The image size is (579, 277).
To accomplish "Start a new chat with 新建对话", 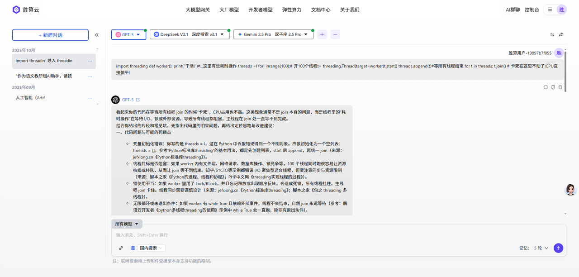I will [50, 35].
